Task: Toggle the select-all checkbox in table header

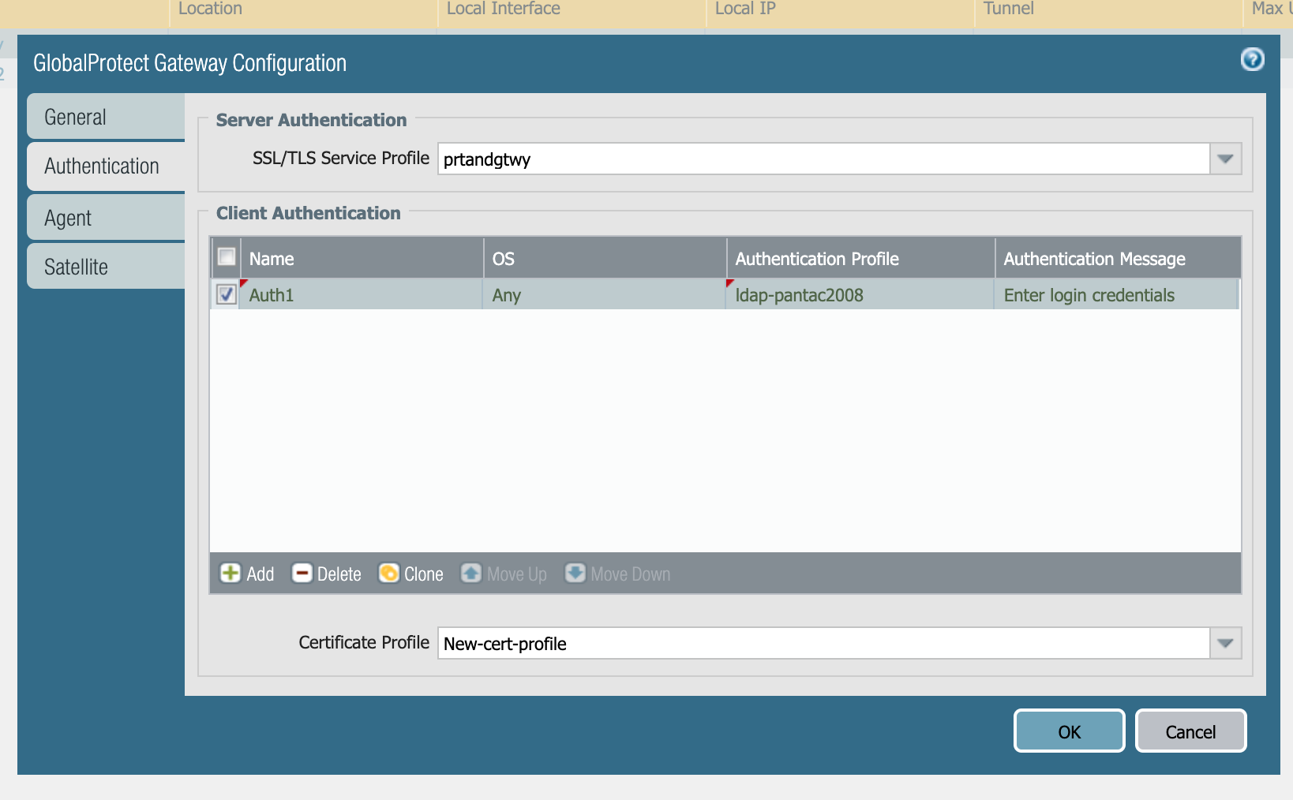Action: (x=227, y=257)
